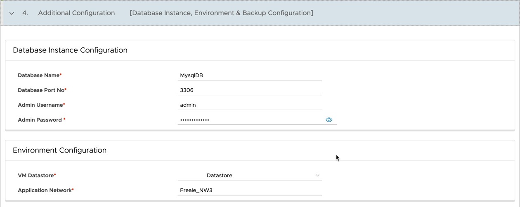The image size is (520, 207).
Task: Click the 'Environment Configuration' heading
Action: pos(60,150)
